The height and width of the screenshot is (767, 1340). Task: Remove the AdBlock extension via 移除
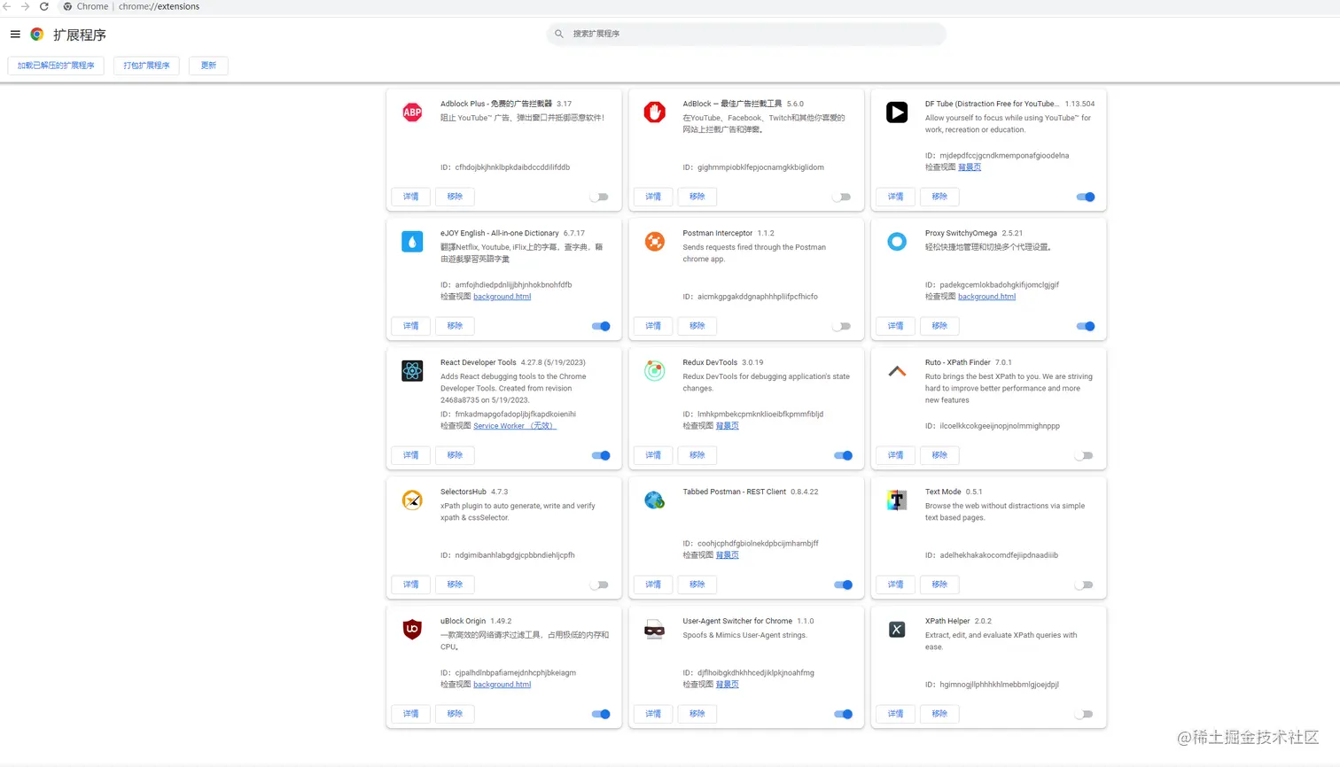tap(697, 197)
